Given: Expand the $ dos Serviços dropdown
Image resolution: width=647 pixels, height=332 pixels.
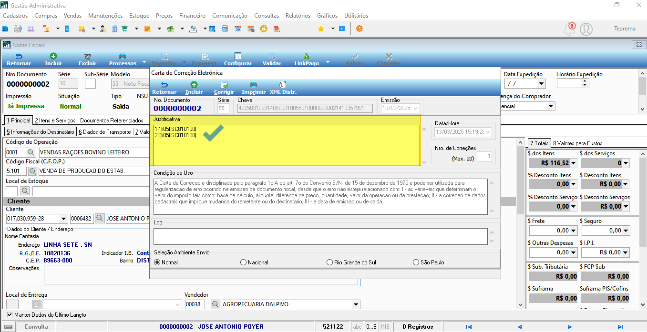Looking at the screenshot, I should pos(626,163).
